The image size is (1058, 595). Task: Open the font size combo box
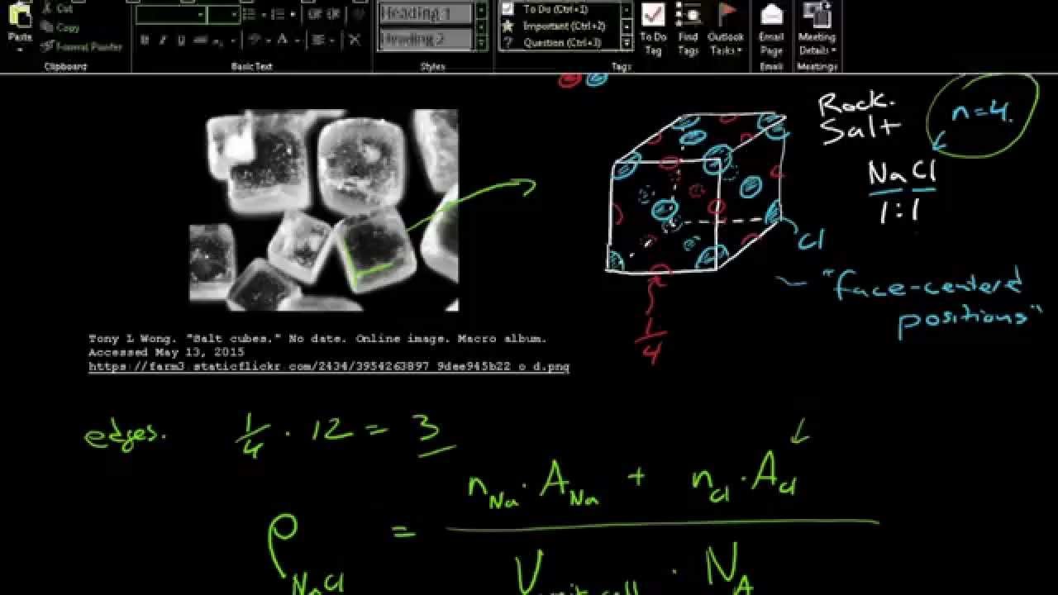223,15
